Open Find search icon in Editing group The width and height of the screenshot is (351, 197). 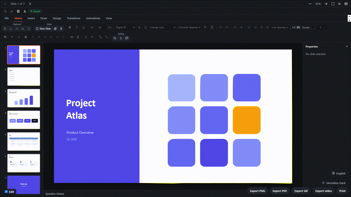(115, 38)
